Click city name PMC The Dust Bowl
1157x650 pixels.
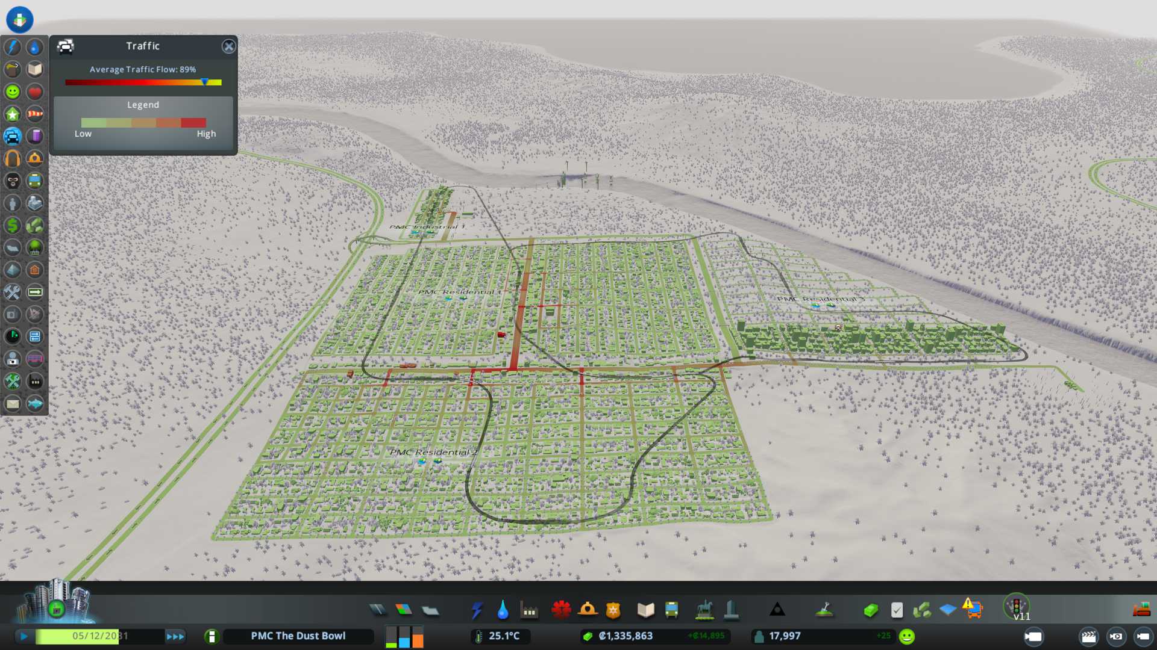tap(298, 636)
